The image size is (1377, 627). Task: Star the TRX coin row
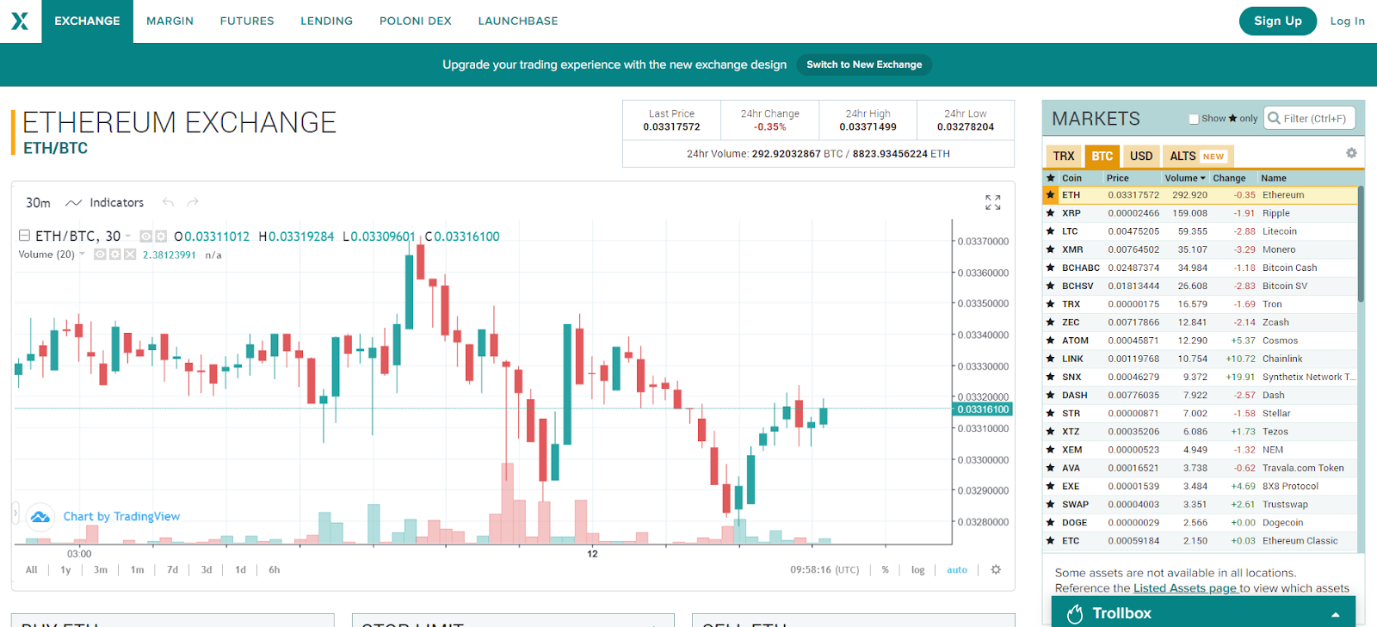tap(1050, 304)
